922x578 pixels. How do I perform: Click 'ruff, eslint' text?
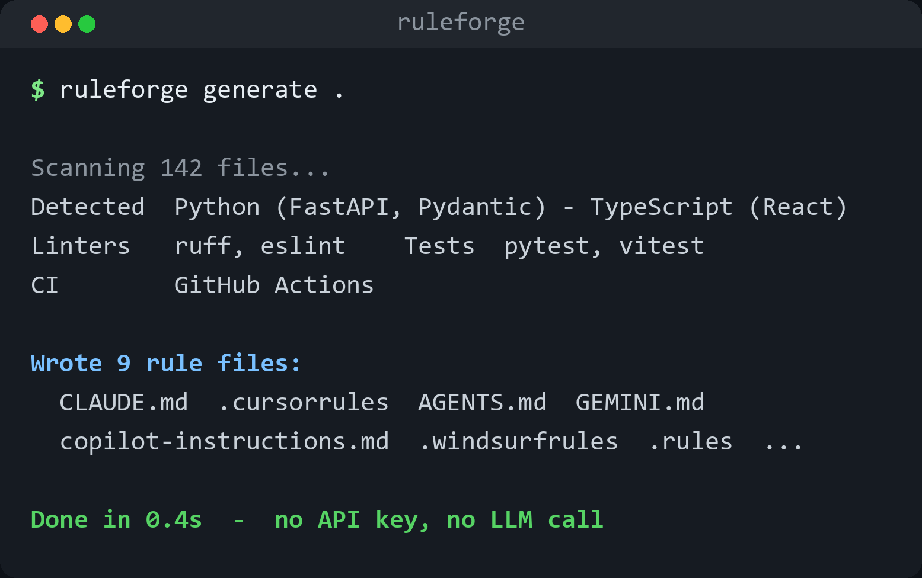click(x=260, y=246)
